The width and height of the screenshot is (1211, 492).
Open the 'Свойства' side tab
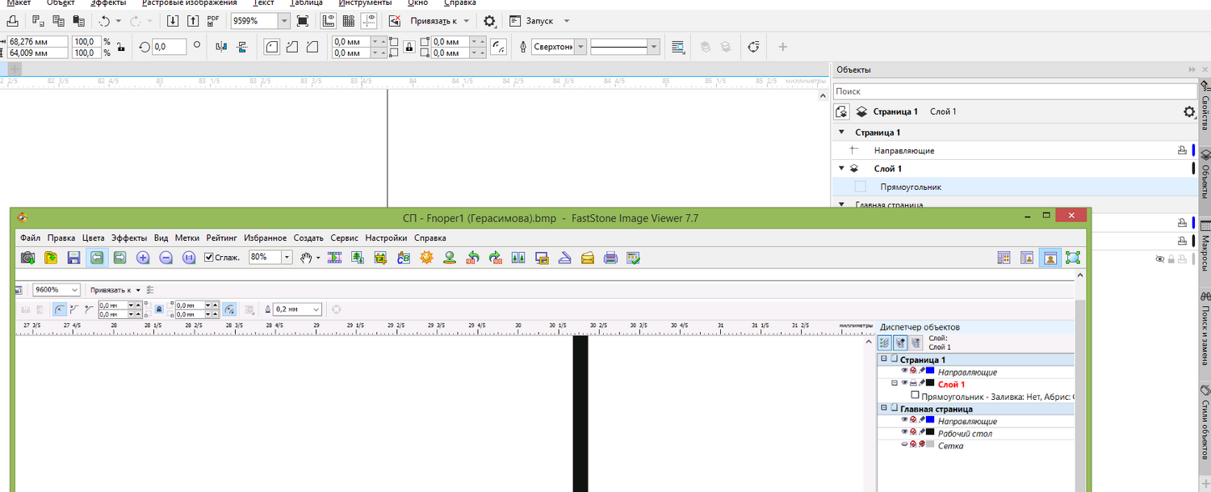(1205, 107)
